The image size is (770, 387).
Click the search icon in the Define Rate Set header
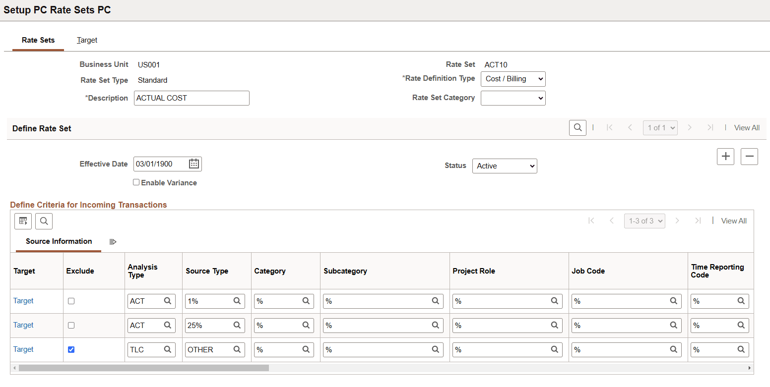(x=577, y=127)
